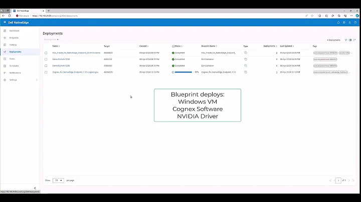The width and height of the screenshot is (361, 202).
Task: Add the page to favorites with the star icon
Action: click(x=312, y=16)
